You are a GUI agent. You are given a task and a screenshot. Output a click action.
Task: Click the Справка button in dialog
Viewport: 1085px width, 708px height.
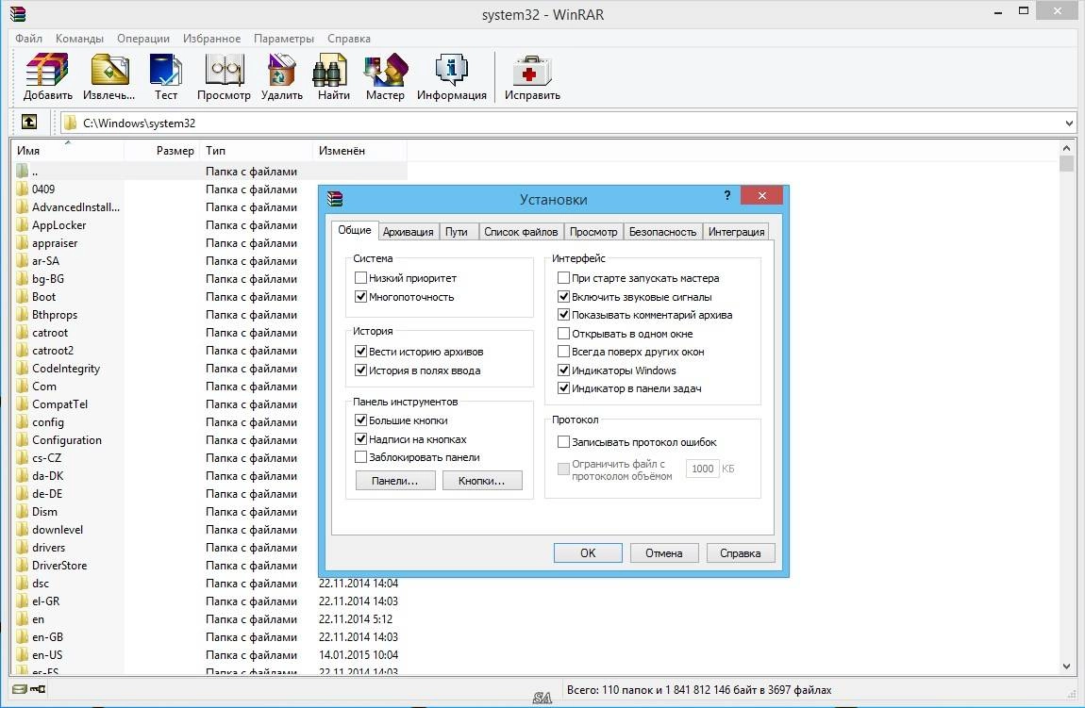[740, 553]
